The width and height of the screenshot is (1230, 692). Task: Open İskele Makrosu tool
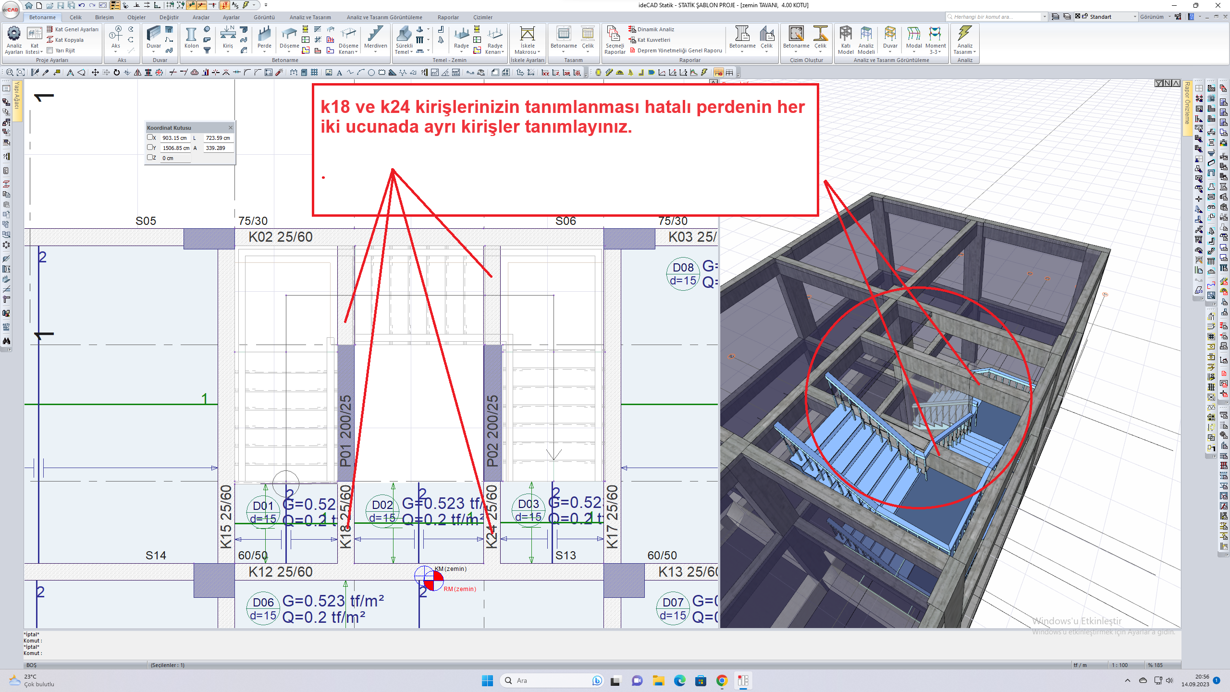[527, 40]
